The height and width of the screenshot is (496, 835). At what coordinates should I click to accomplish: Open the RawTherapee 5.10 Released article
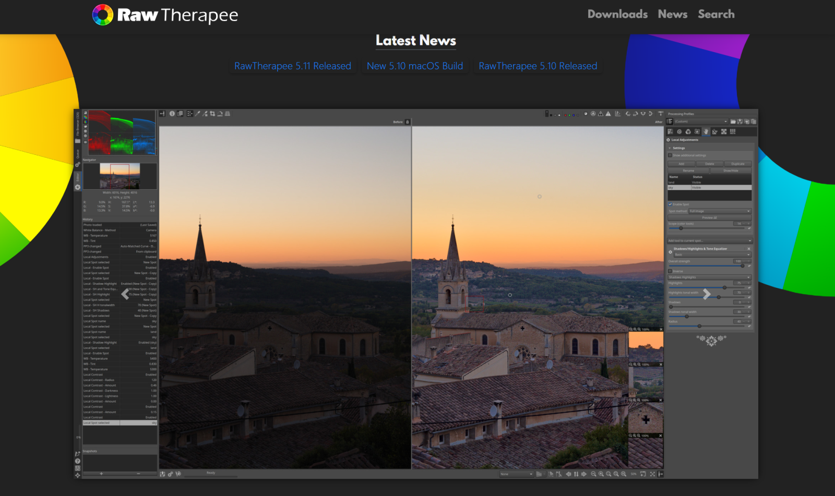[x=538, y=66]
